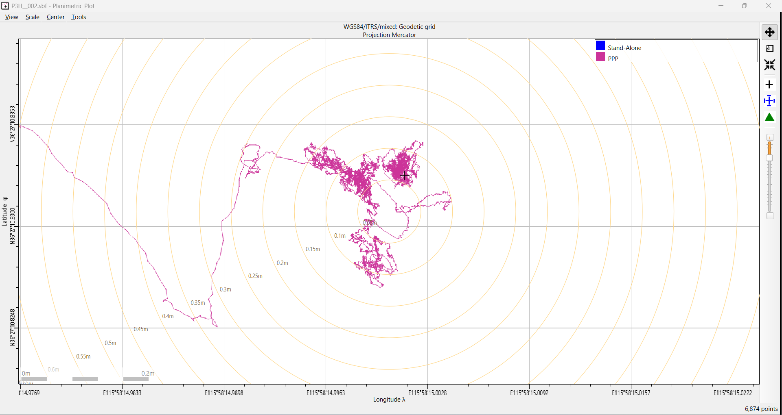Select the pan/move tool icon
Viewport: 782px width, 415px height.
pos(769,32)
